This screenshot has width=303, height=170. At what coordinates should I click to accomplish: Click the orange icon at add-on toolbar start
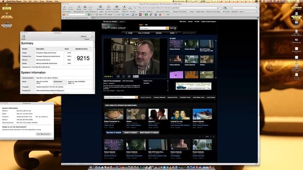tap(64, 15)
